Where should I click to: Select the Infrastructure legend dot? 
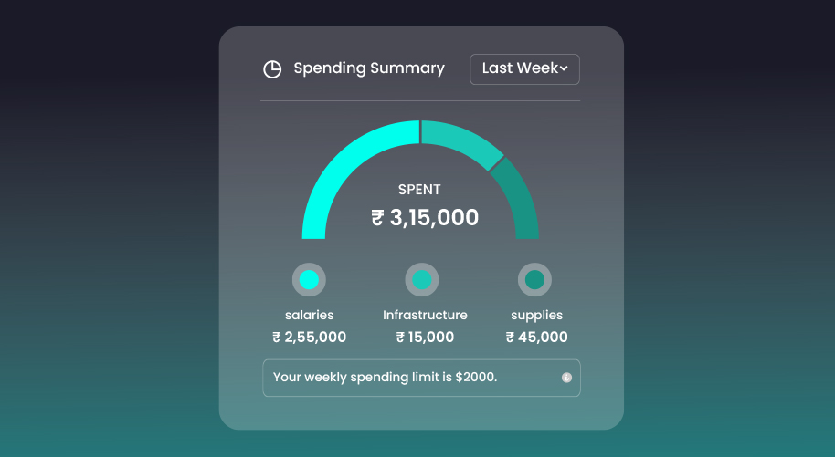click(x=421, y=279)
